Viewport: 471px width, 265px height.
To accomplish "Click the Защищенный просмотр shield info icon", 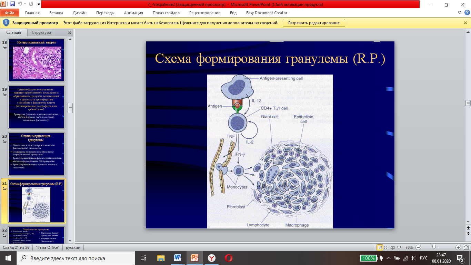I will 6,23.
